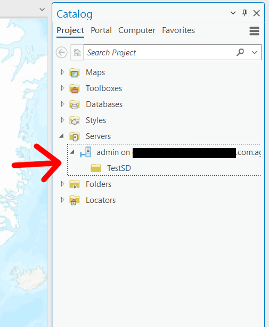Open the chevron dropdown above the map
Screen dimensions: 269x327
(x=42, y=10)
